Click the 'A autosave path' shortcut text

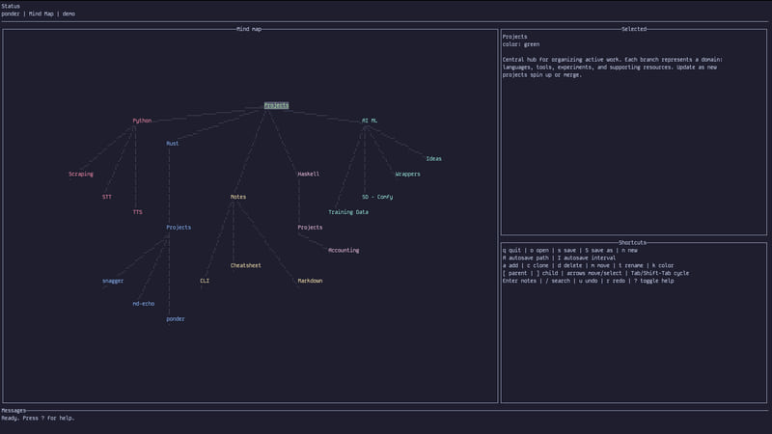[x=525, y=258]
